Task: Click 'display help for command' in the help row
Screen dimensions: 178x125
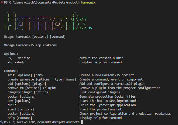Action: tap(101, 118)
